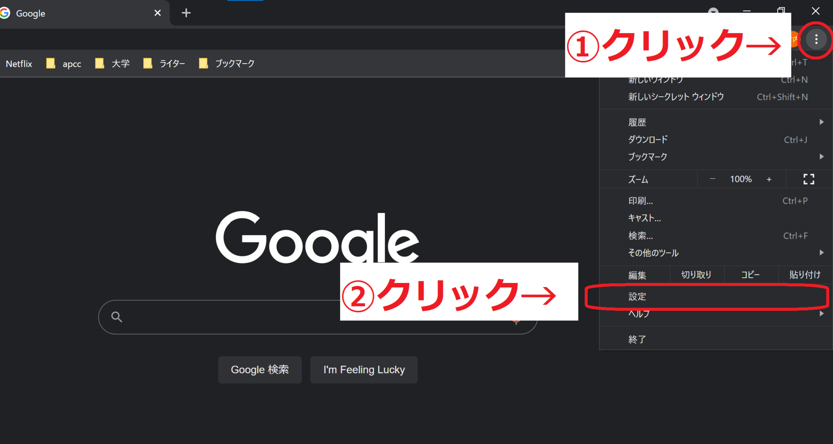Open a new tab with plus icon
The image size is (833, 444).
point(186,13)
